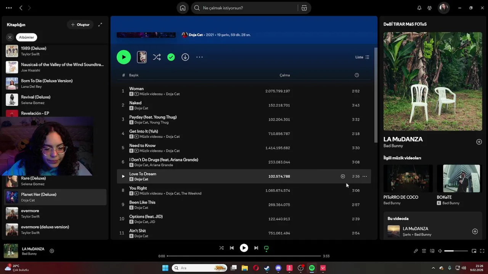Sort by the Başlık column header
Screen dimensions: 488x274
(134, 75)
